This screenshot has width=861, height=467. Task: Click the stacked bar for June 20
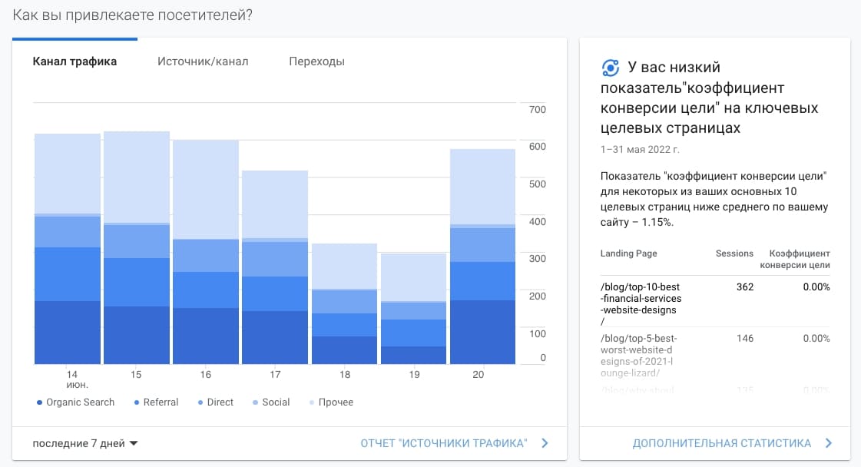pos(482,257)
